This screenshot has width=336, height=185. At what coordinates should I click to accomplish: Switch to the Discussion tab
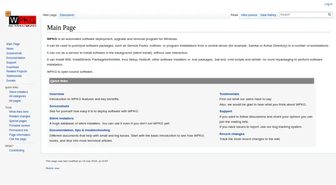pyautogui.click(x=67, y=15)
